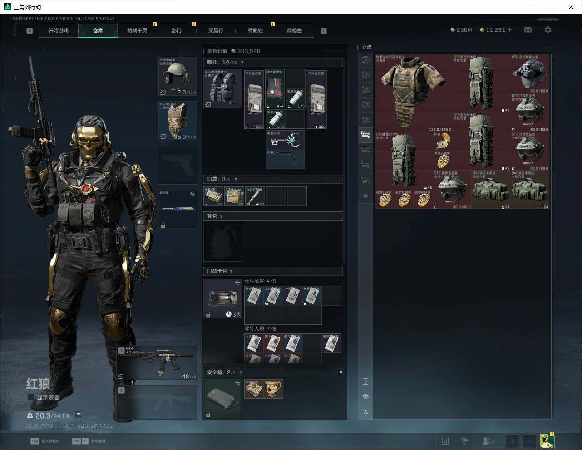
Task: Open the weight details list icon
Action: 78,415
